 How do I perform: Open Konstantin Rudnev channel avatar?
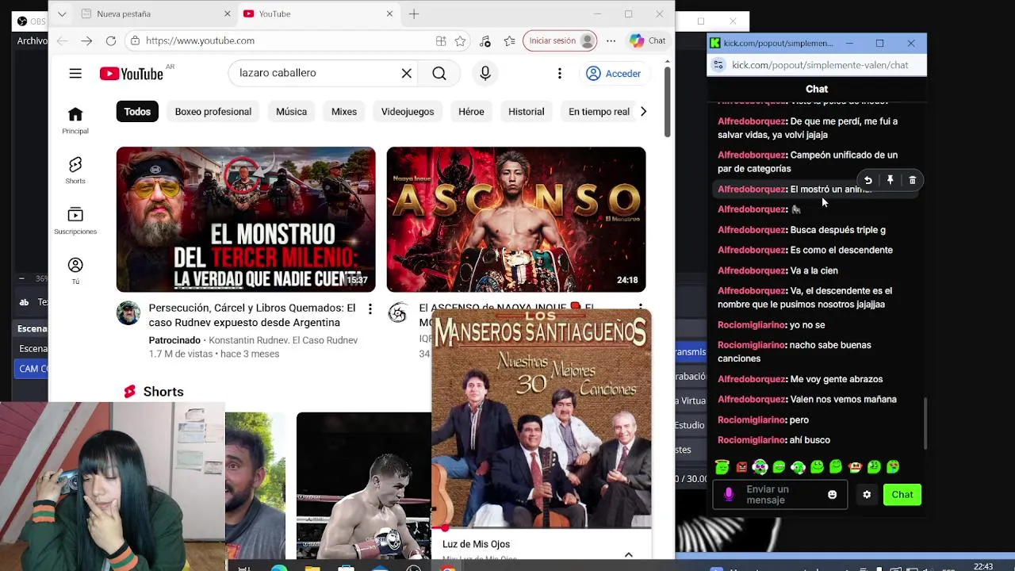[128, 313]
